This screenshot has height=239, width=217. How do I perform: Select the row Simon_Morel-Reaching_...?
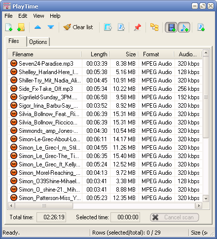pos(105,173)
